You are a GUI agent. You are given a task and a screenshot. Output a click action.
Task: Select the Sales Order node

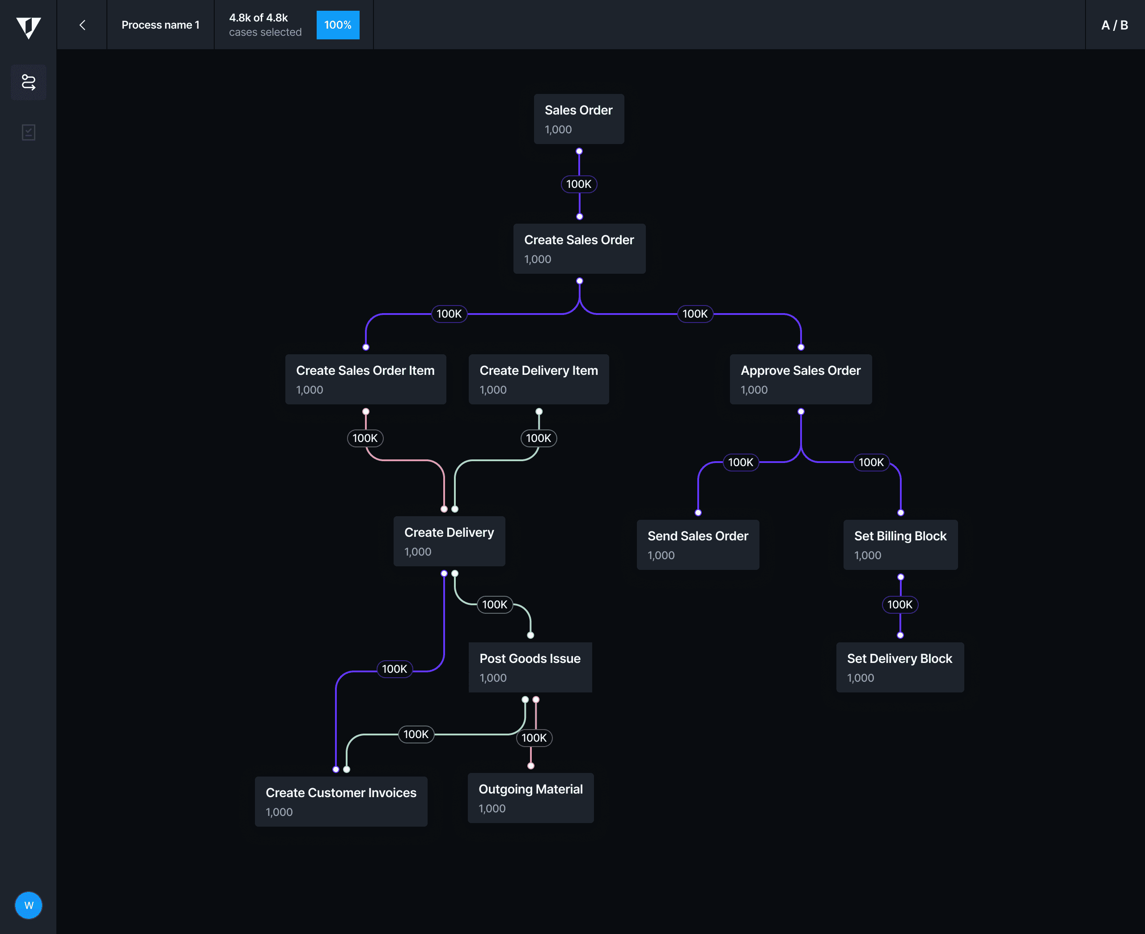[x=579, y=119]
